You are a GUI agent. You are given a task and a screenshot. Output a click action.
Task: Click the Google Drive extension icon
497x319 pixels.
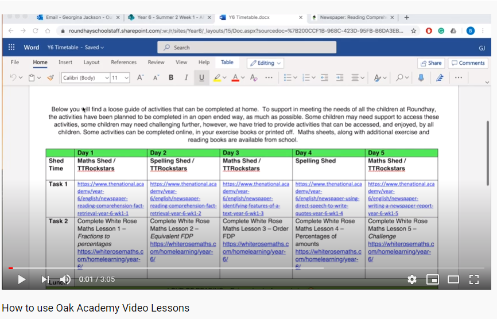453,31
